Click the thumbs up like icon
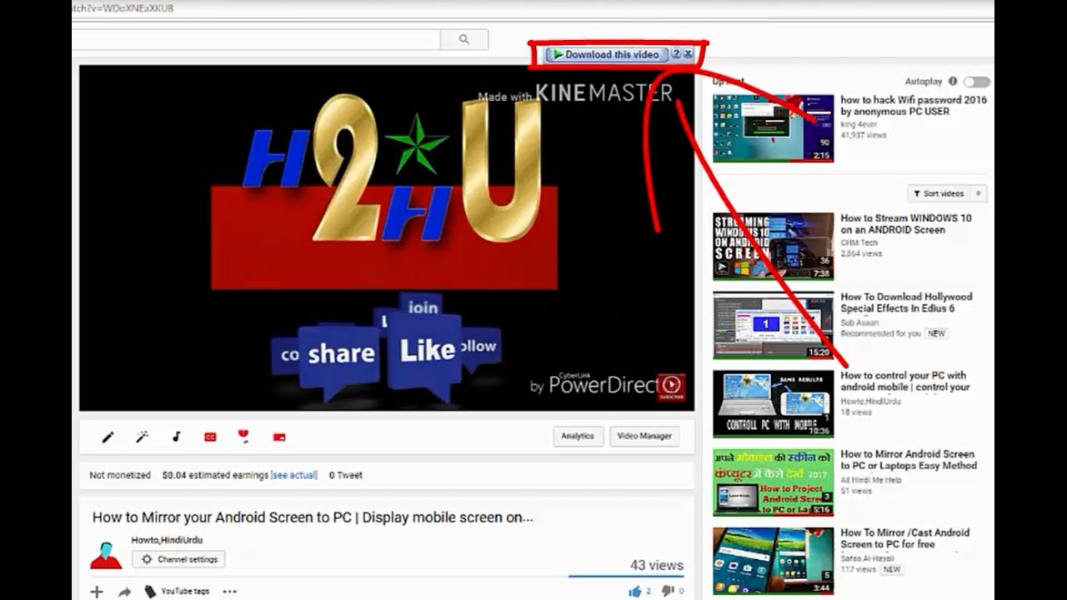This screenshot has width=1067, height=600. [x=635, y=591]
